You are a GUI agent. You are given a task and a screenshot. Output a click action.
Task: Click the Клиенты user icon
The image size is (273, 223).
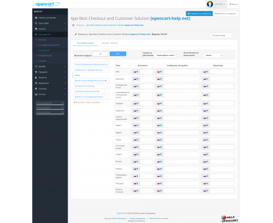(36, 77)
